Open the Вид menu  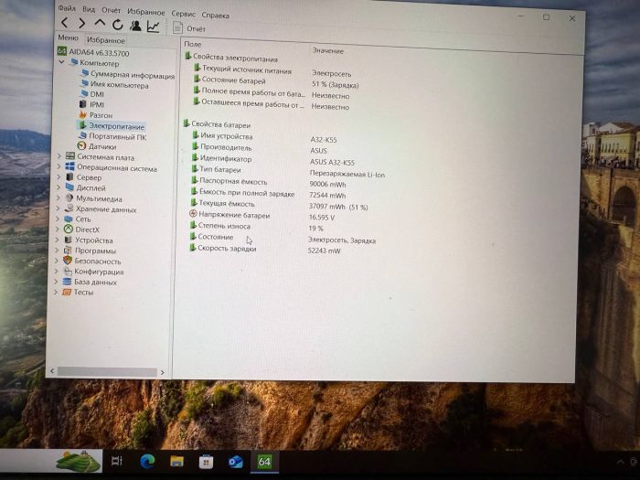point(89,9)
